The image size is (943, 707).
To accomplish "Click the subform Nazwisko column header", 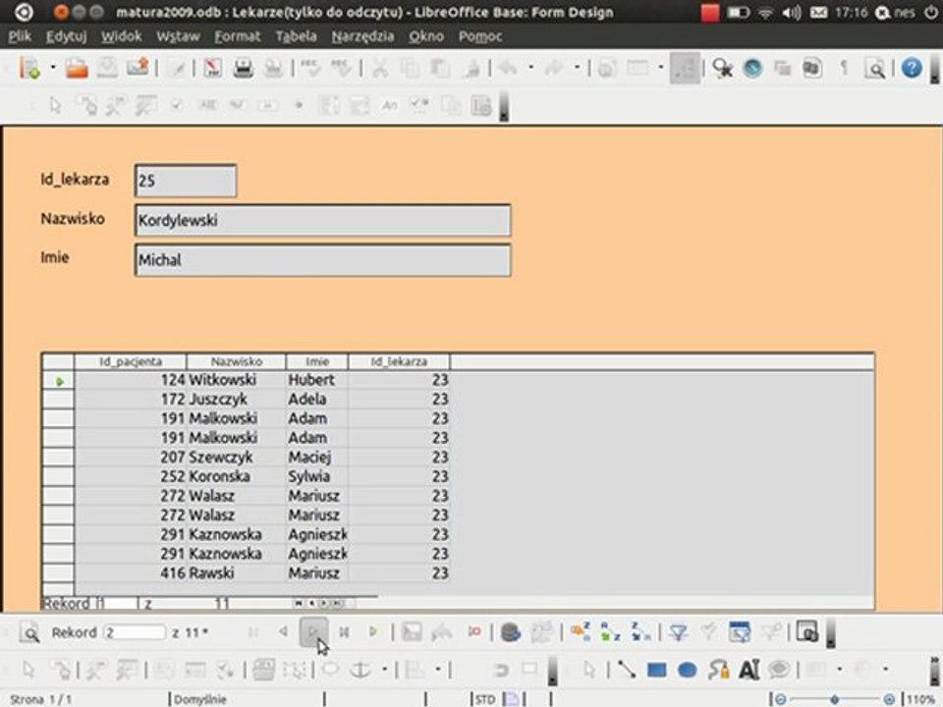I will point(237,361).
